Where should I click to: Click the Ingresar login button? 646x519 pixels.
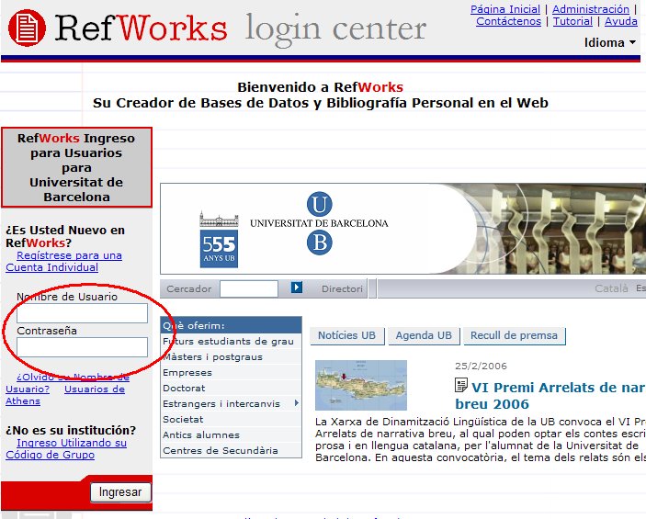point(120,492)
